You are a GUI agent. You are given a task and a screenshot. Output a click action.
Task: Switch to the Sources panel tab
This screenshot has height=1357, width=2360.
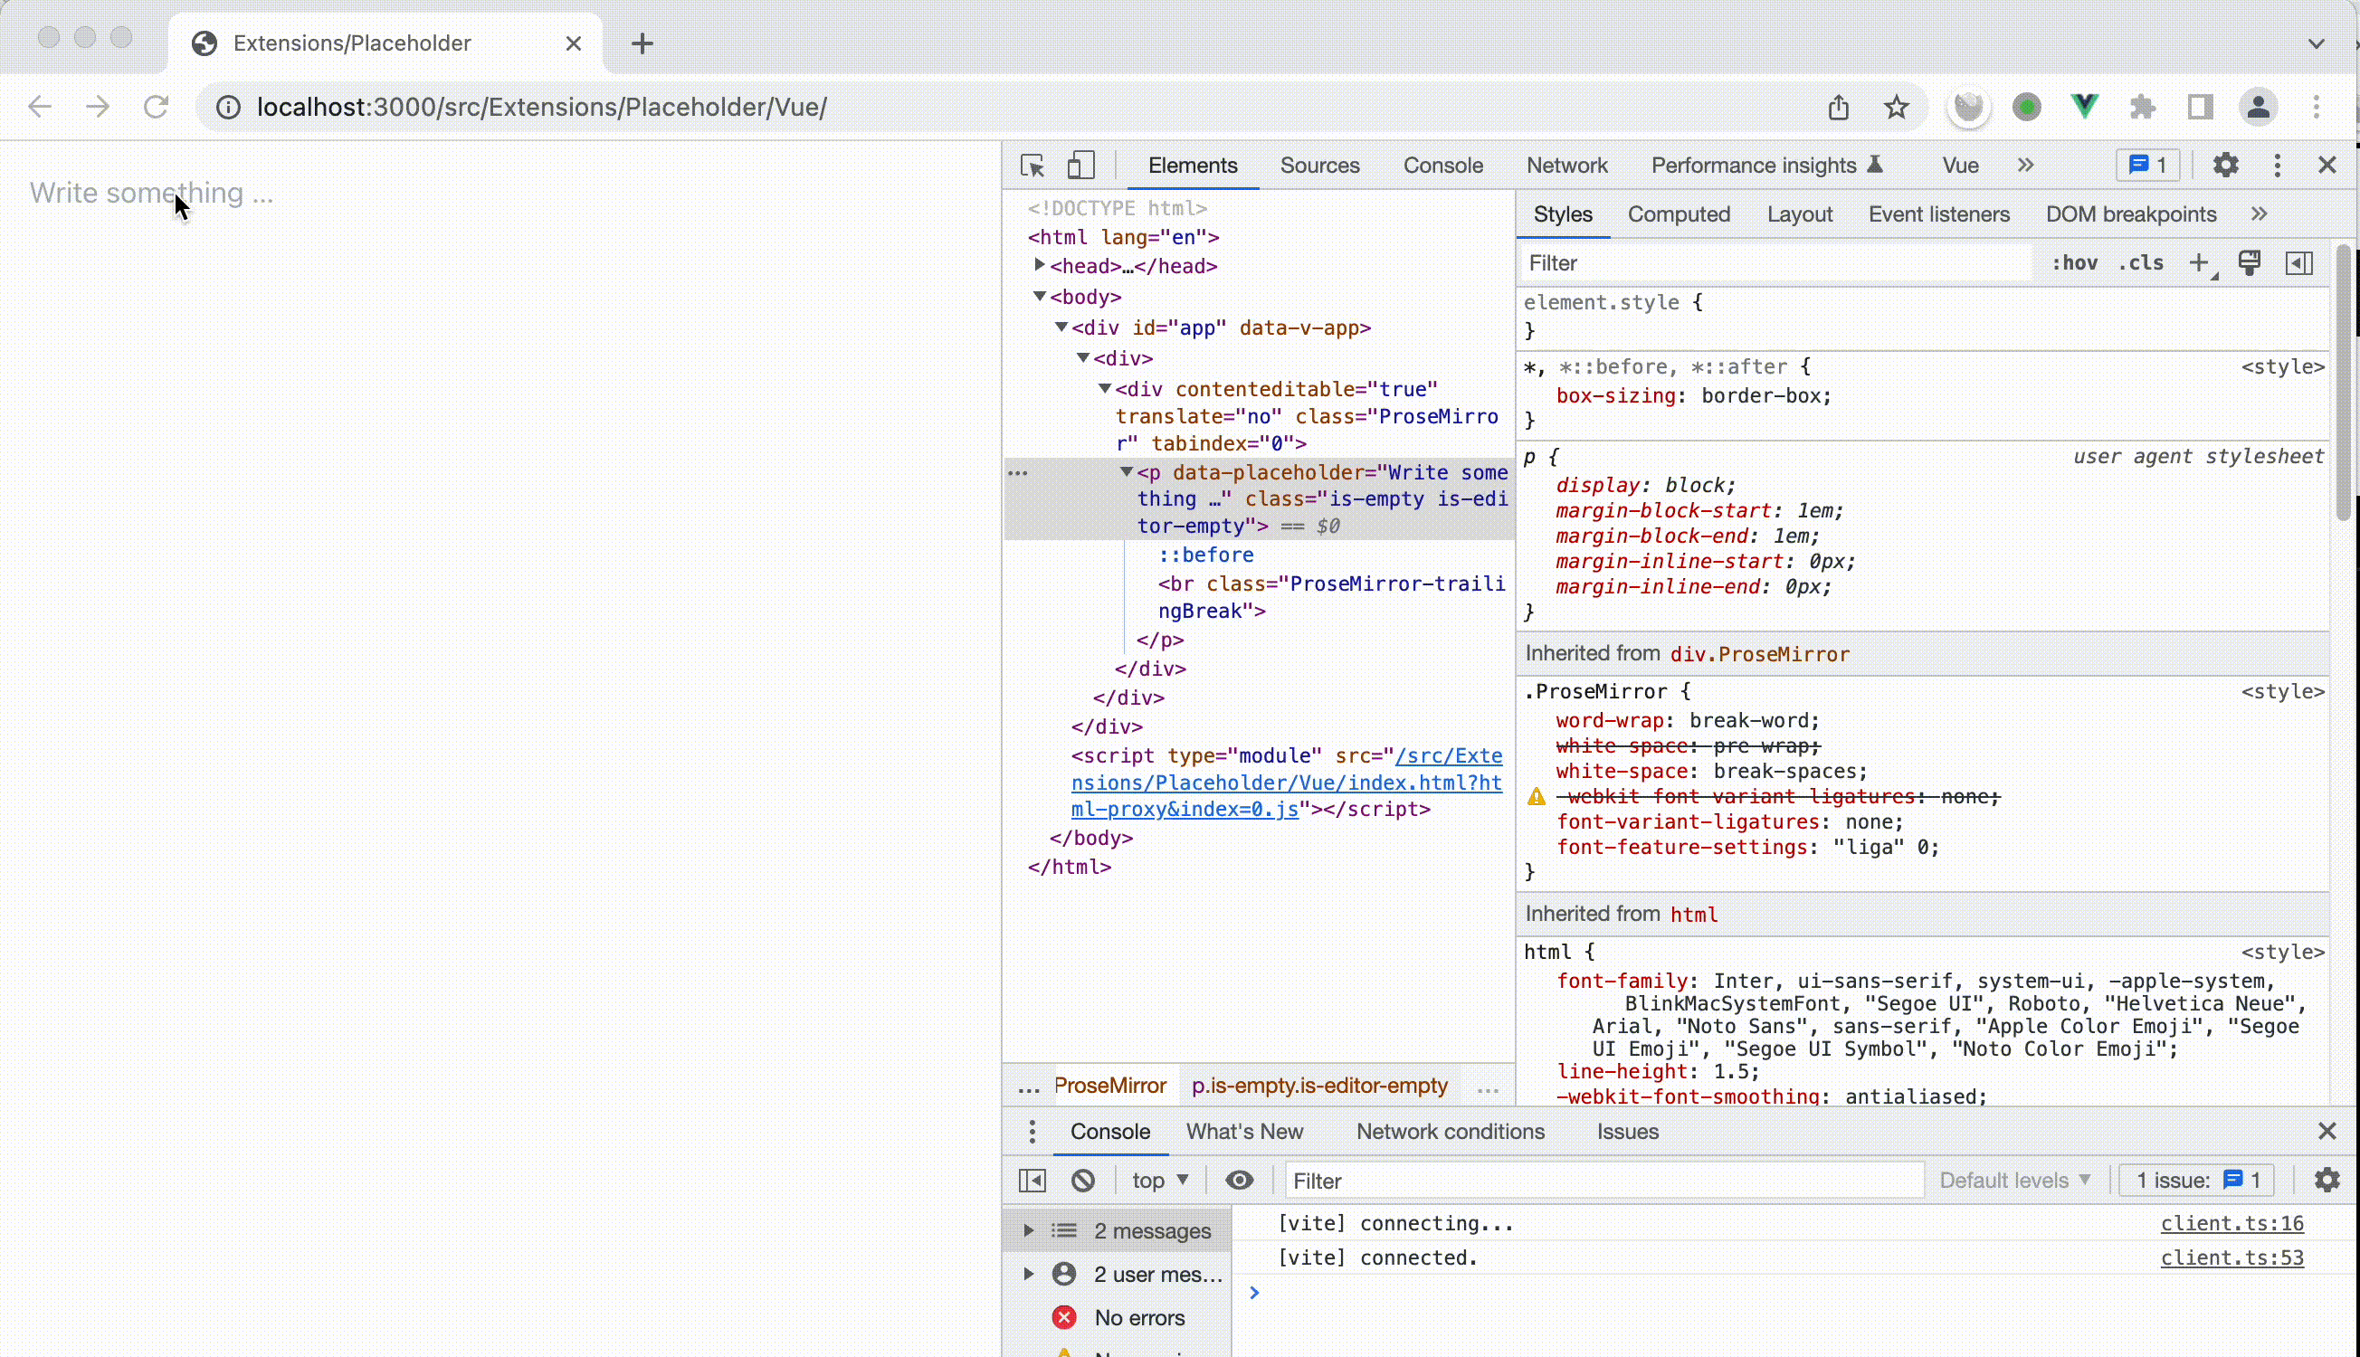[x=1318, y=166]
